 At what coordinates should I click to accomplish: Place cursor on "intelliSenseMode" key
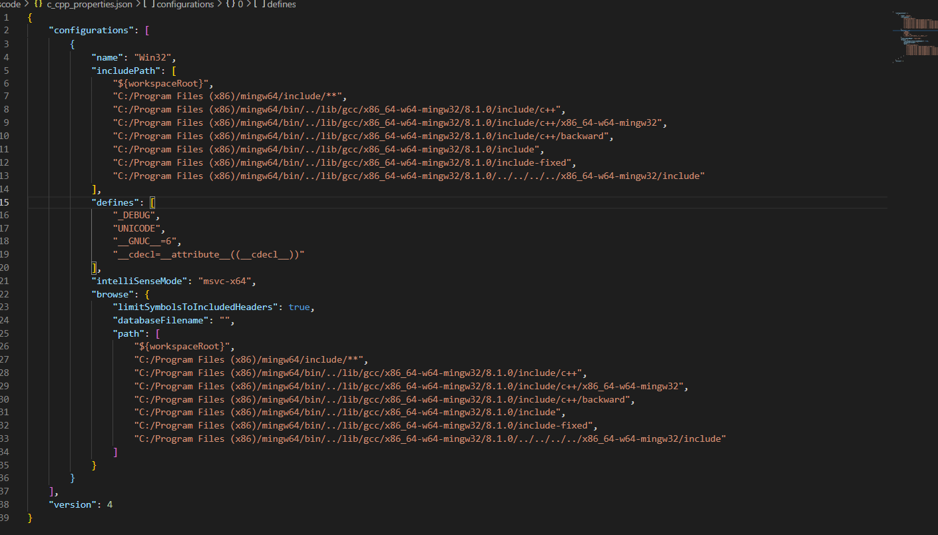pos(142,281)
